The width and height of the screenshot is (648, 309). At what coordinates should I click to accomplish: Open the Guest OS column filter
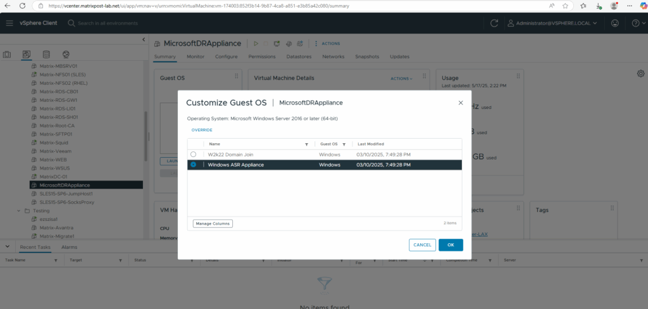(344, 144)
